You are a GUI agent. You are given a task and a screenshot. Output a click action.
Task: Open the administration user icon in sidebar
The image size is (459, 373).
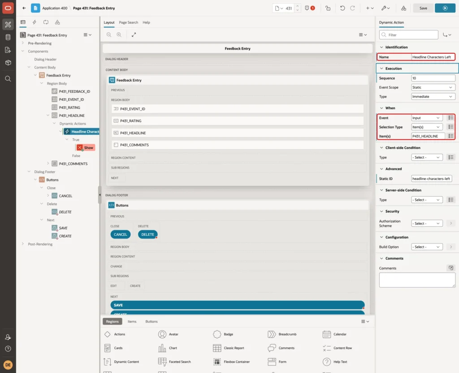[8, 337]
